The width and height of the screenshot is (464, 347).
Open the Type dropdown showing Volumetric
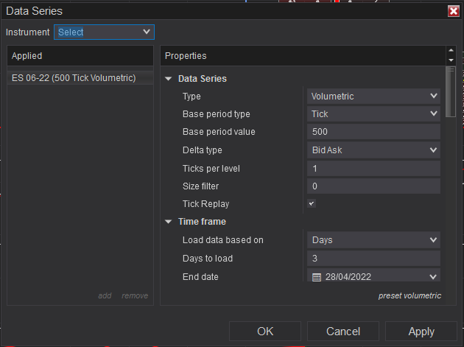[x=373, y=97]
